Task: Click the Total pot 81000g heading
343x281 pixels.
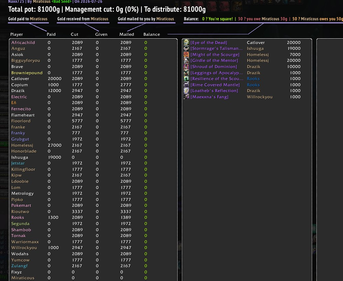Action: click(x=34, y=9)
